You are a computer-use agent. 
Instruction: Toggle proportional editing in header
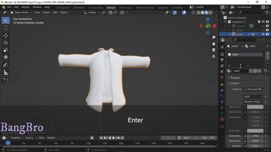pyautogui.click(x=122, y=13)
